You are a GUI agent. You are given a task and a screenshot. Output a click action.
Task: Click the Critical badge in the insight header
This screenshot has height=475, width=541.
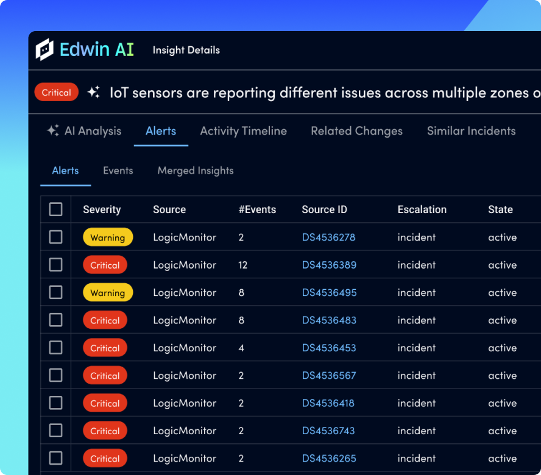57,93
